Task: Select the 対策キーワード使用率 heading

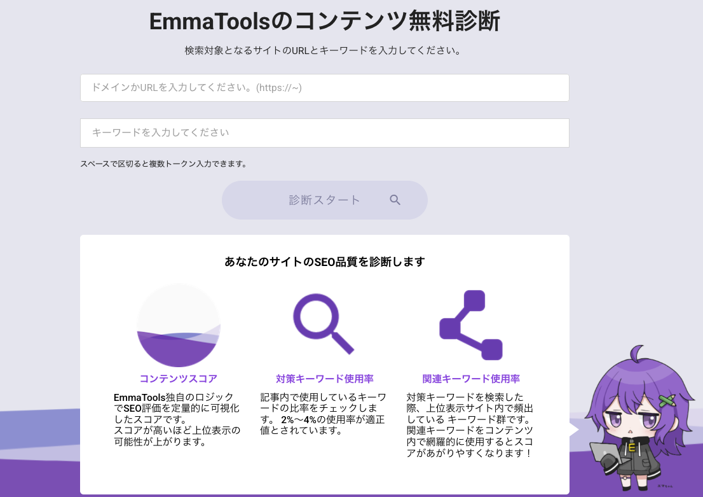Action: (324, 379)
